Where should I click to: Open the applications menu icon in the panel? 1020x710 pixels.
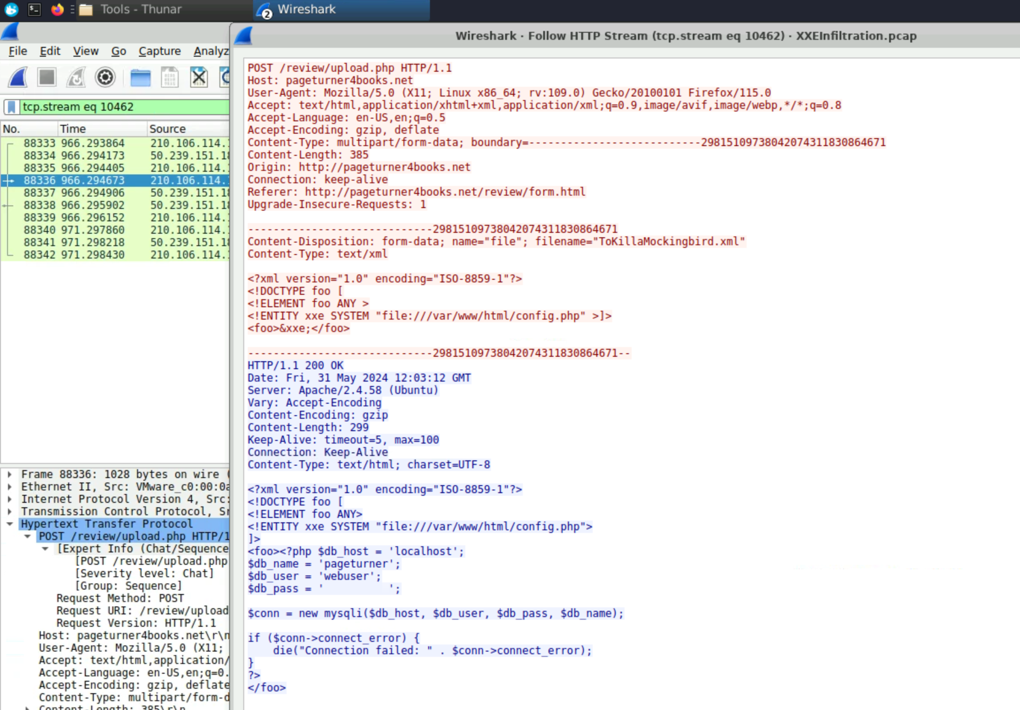tap(12, 9)
